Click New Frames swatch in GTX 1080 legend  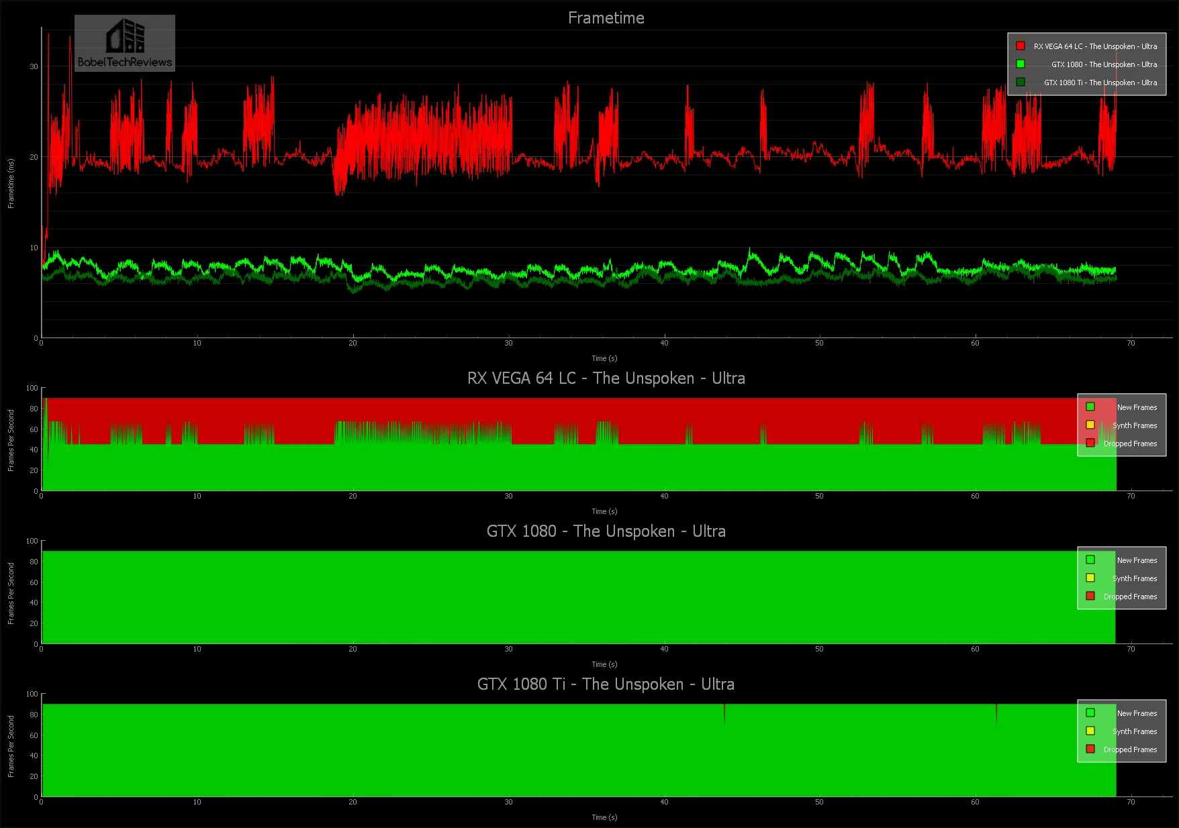coord(1090,560)
